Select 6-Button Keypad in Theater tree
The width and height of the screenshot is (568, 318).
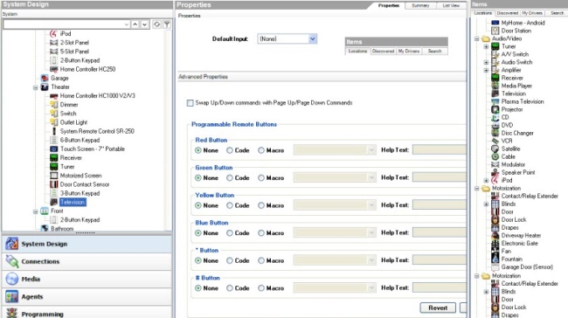(80, 140)
